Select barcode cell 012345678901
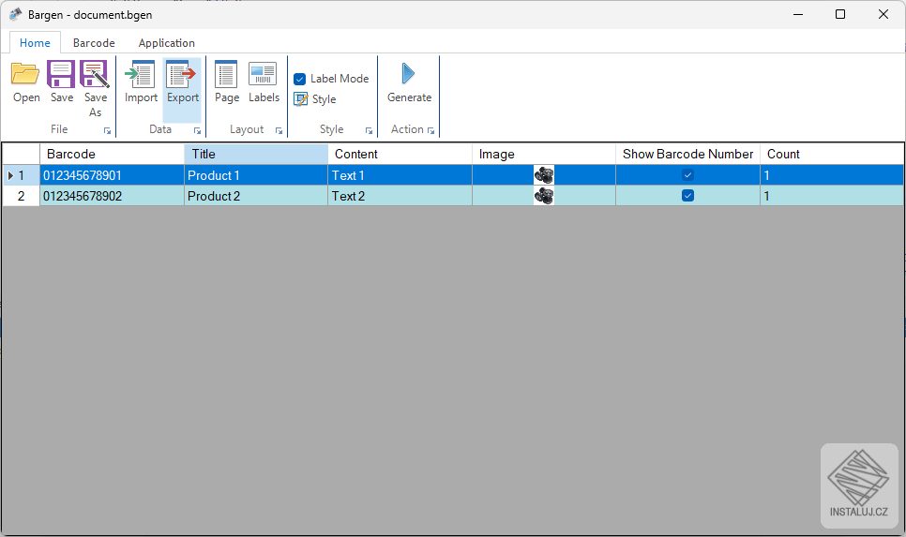The height and width of the screenshot is (537, 906). (112, 175)
